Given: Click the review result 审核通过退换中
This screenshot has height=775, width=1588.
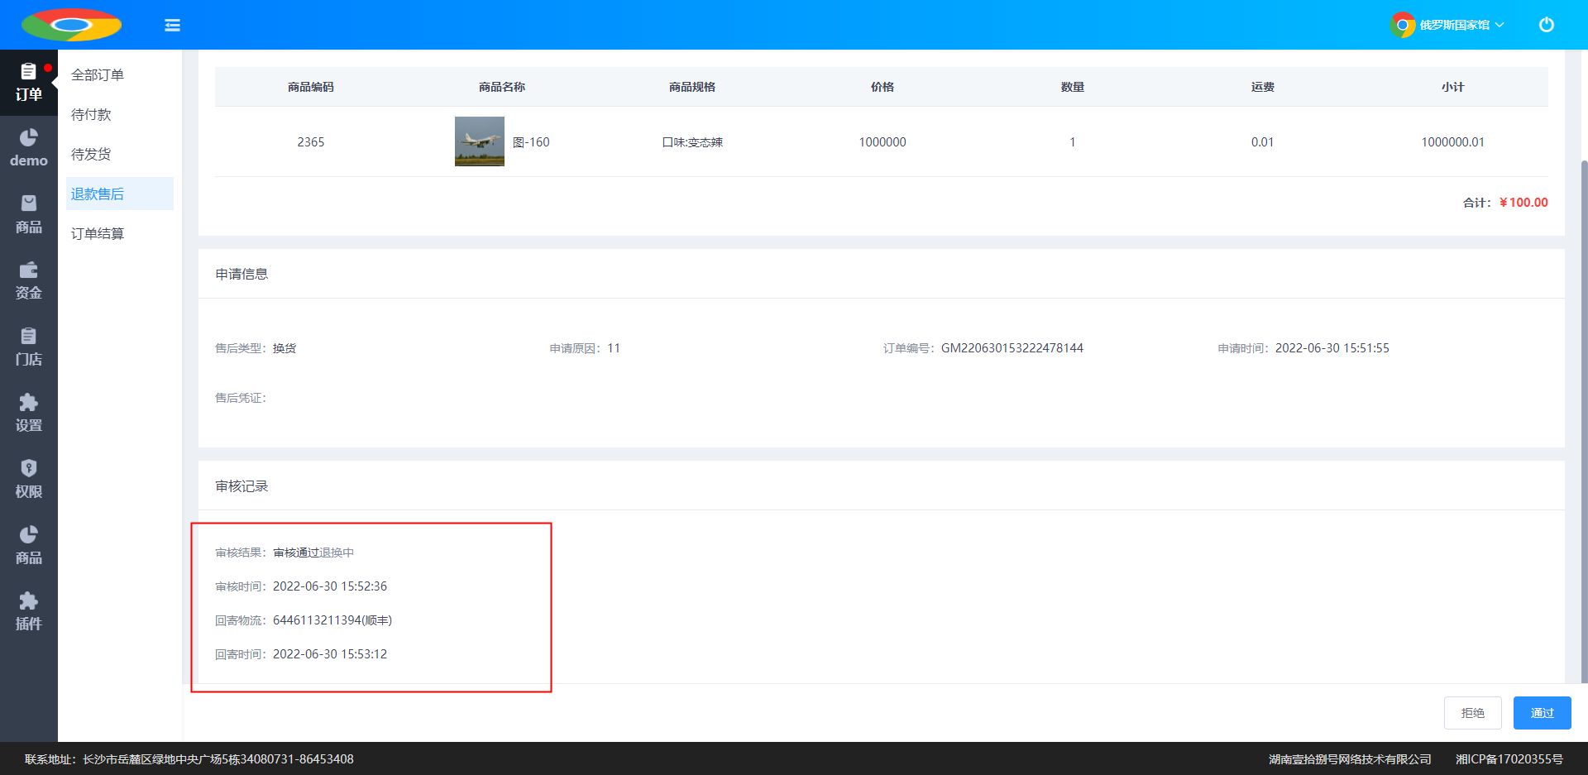Looking at the screenshot, I should pos(313,553).
